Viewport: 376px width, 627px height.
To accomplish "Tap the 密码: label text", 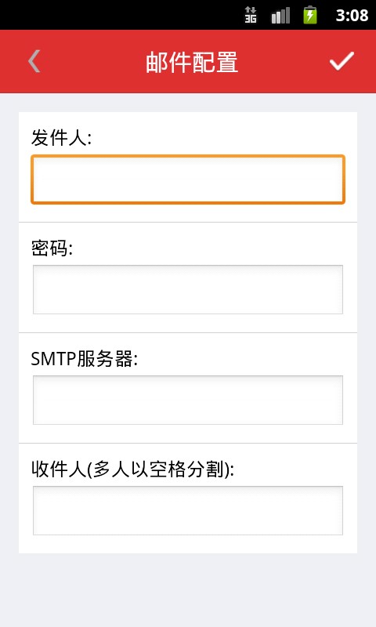I will pyautogui.click(x=52, y=248).
